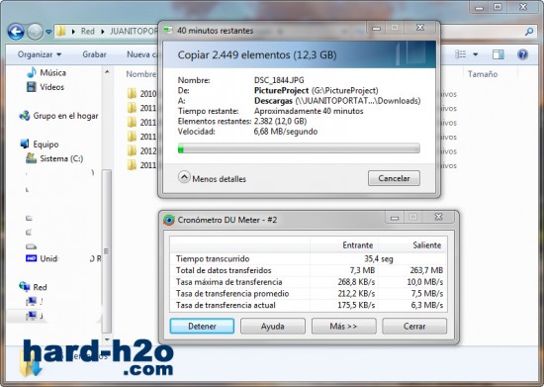Click Grabar in the toolbar
Viewport: 544px width, 387px height.
[94, 54]
